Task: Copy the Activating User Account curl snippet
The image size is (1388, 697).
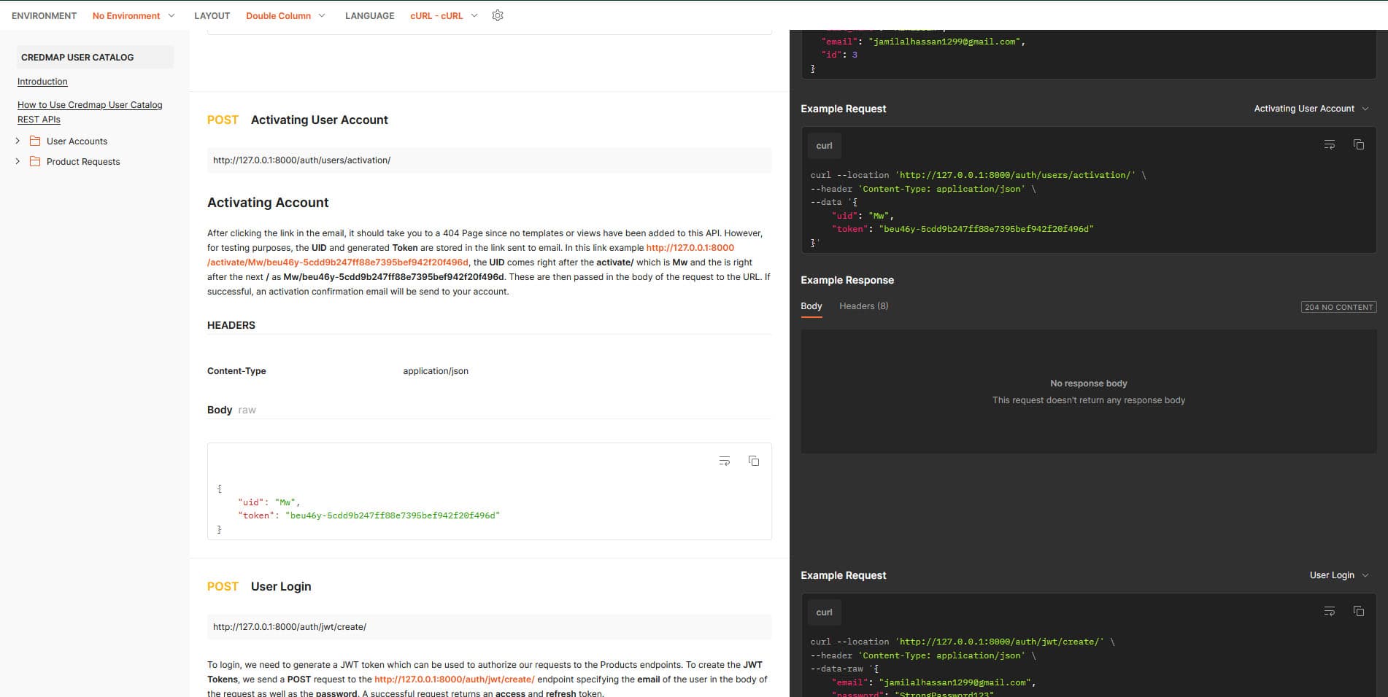Action: click(1358, 144)
